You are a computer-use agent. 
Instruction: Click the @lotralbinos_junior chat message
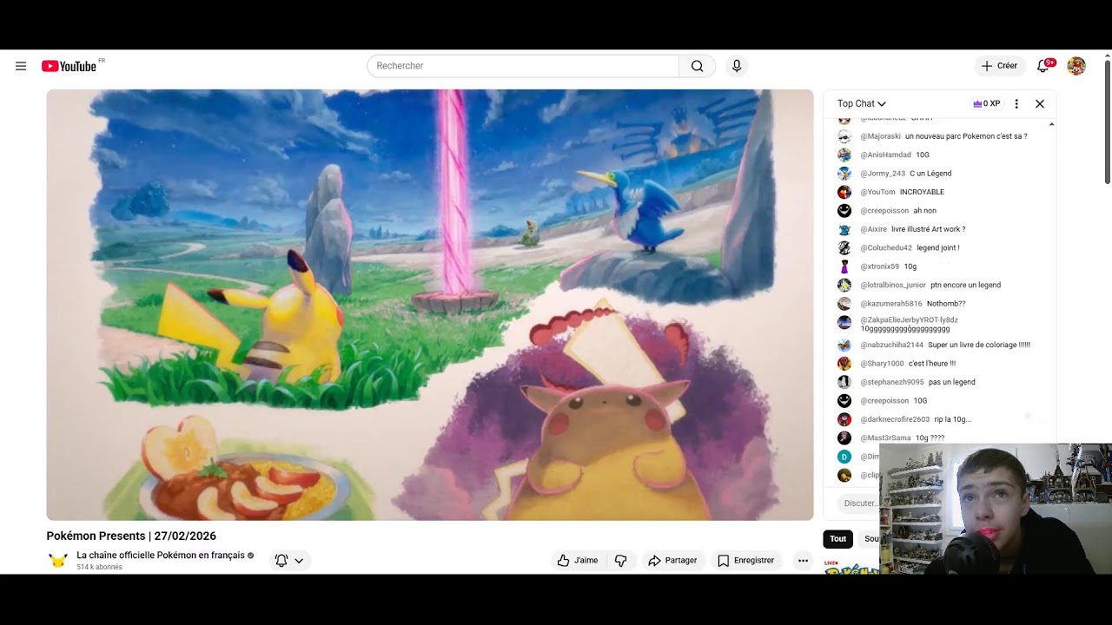click(x=965, y=285)
